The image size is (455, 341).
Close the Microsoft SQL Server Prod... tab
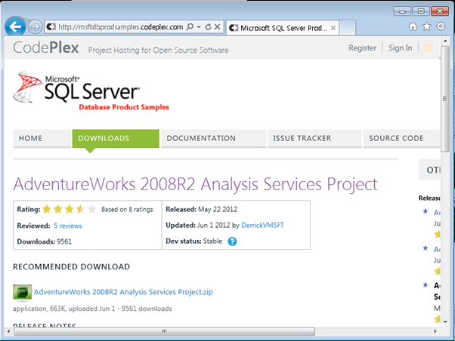pos(333,28)
